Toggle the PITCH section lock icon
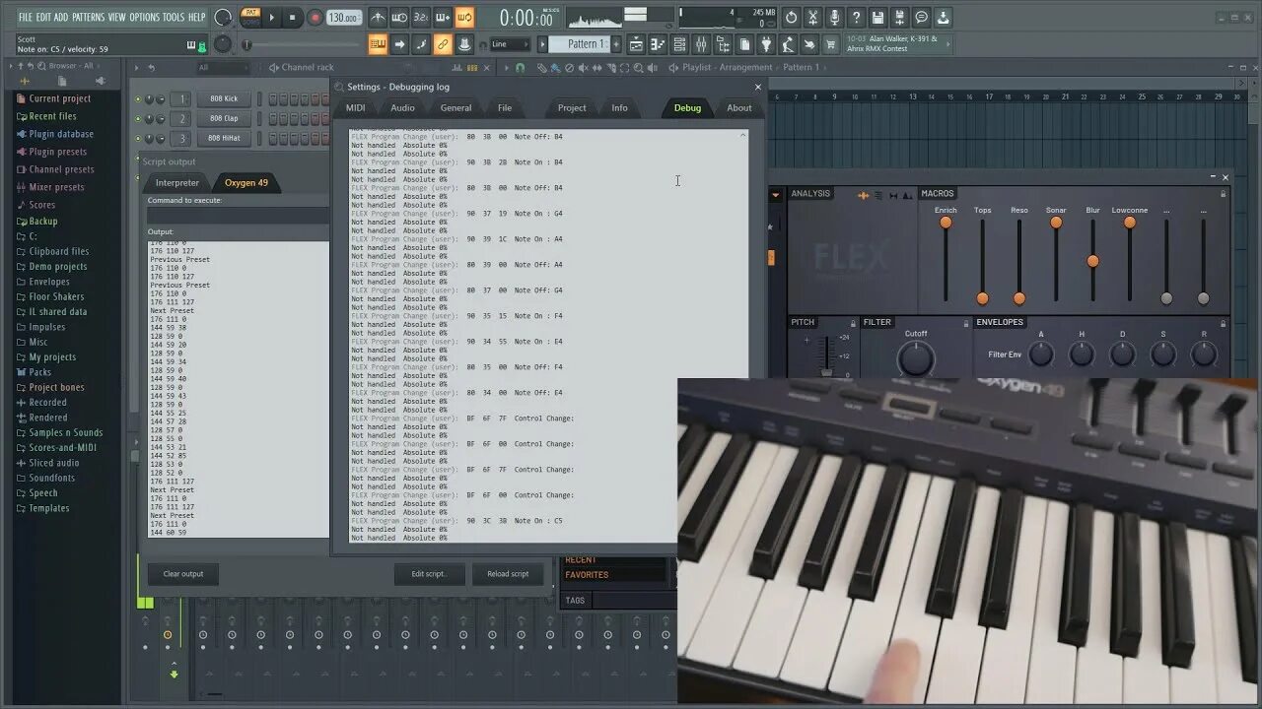Viewport: 1262px width, 709px height. 853,322
